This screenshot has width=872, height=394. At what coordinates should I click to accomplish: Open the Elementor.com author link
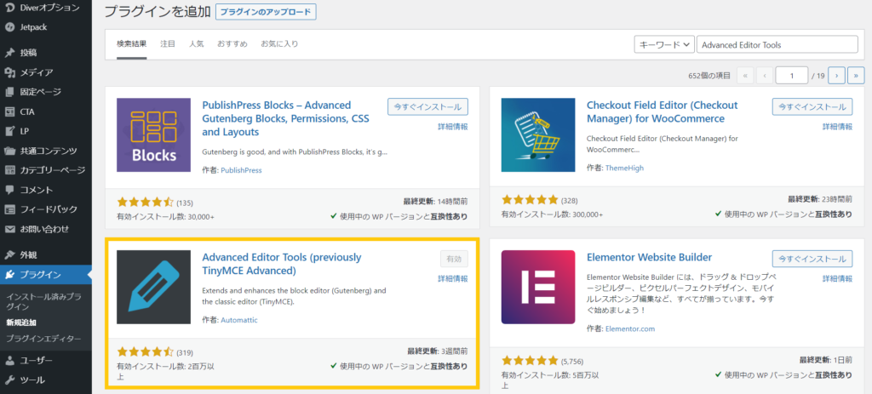(630, 328)
